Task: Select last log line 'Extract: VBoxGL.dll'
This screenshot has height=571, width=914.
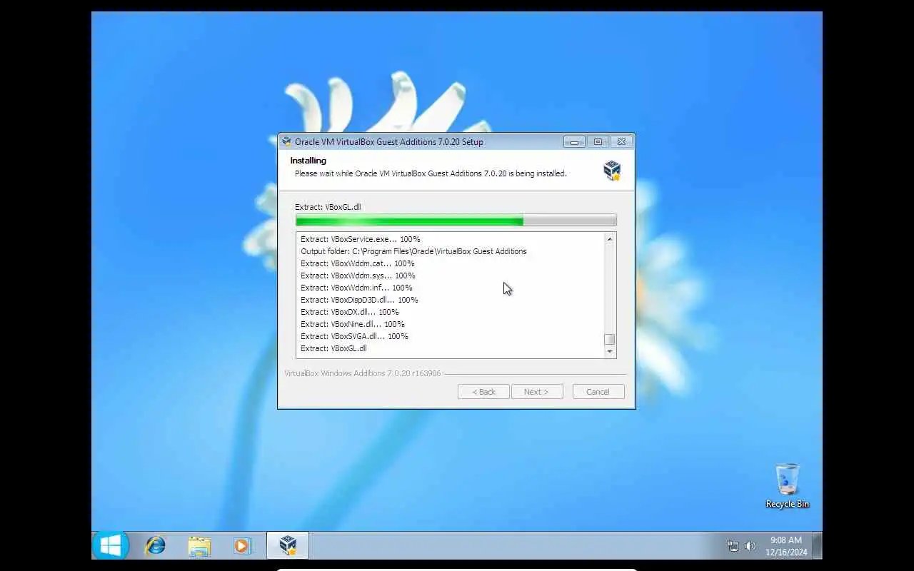Action: point(333,348)
